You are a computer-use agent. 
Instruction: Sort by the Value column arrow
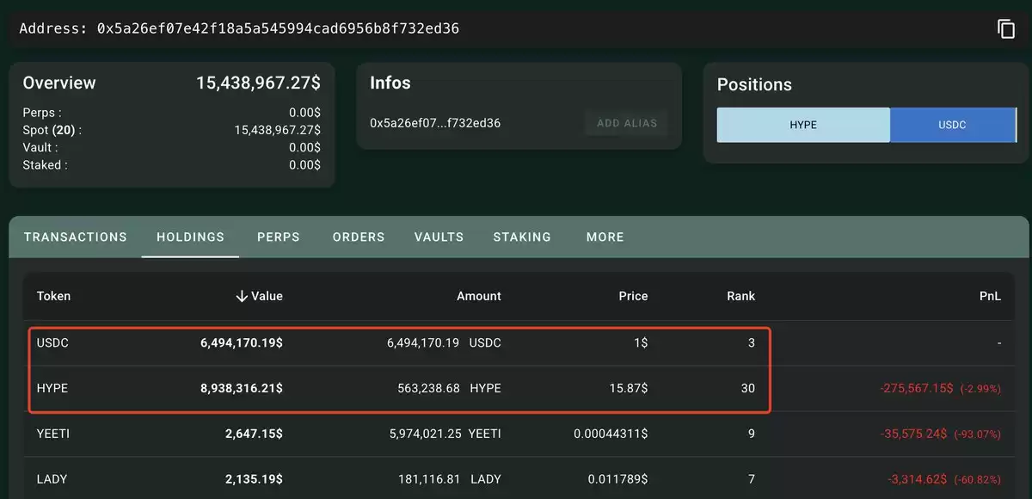click(242, 296)
